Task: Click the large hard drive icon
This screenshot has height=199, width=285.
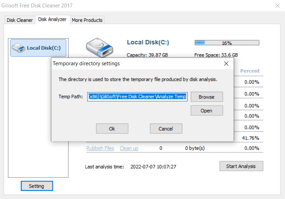Action: pyautogui.click(x=99, y=47)
